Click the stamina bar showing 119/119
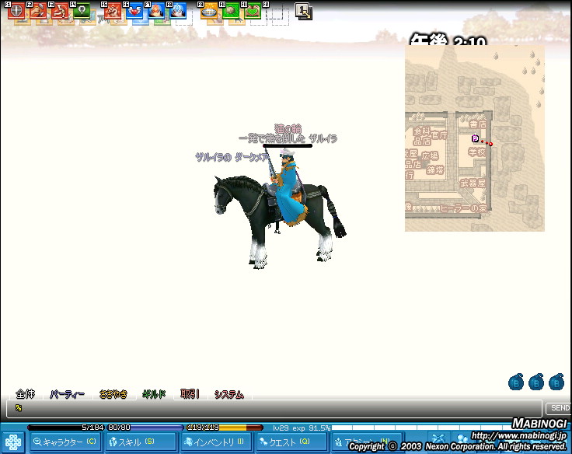This screenshot has width=572, height=454. point(225,428)
